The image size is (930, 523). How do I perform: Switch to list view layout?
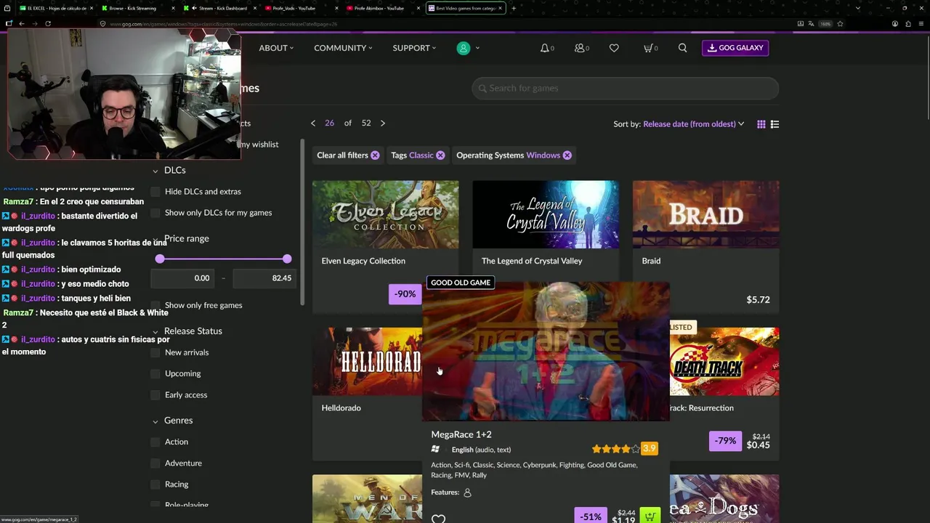tap(775, 124)
